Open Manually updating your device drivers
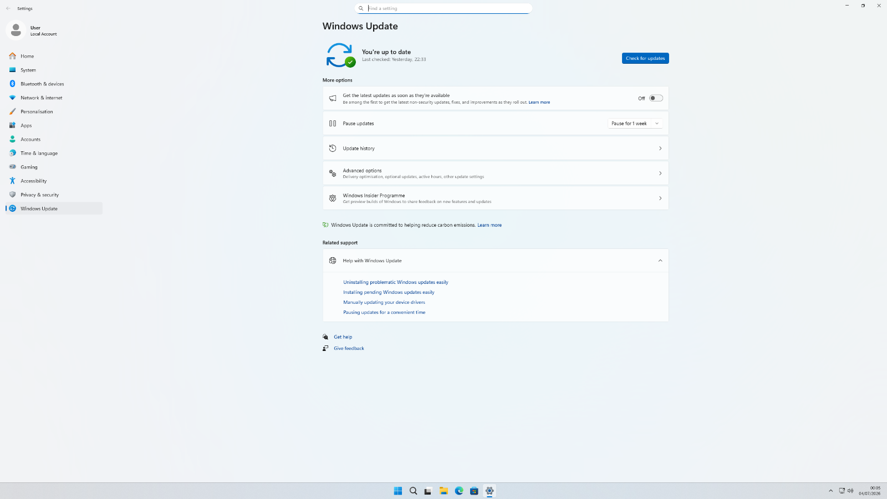The width and height of the screenshot is (887, 499). [384, 302]
